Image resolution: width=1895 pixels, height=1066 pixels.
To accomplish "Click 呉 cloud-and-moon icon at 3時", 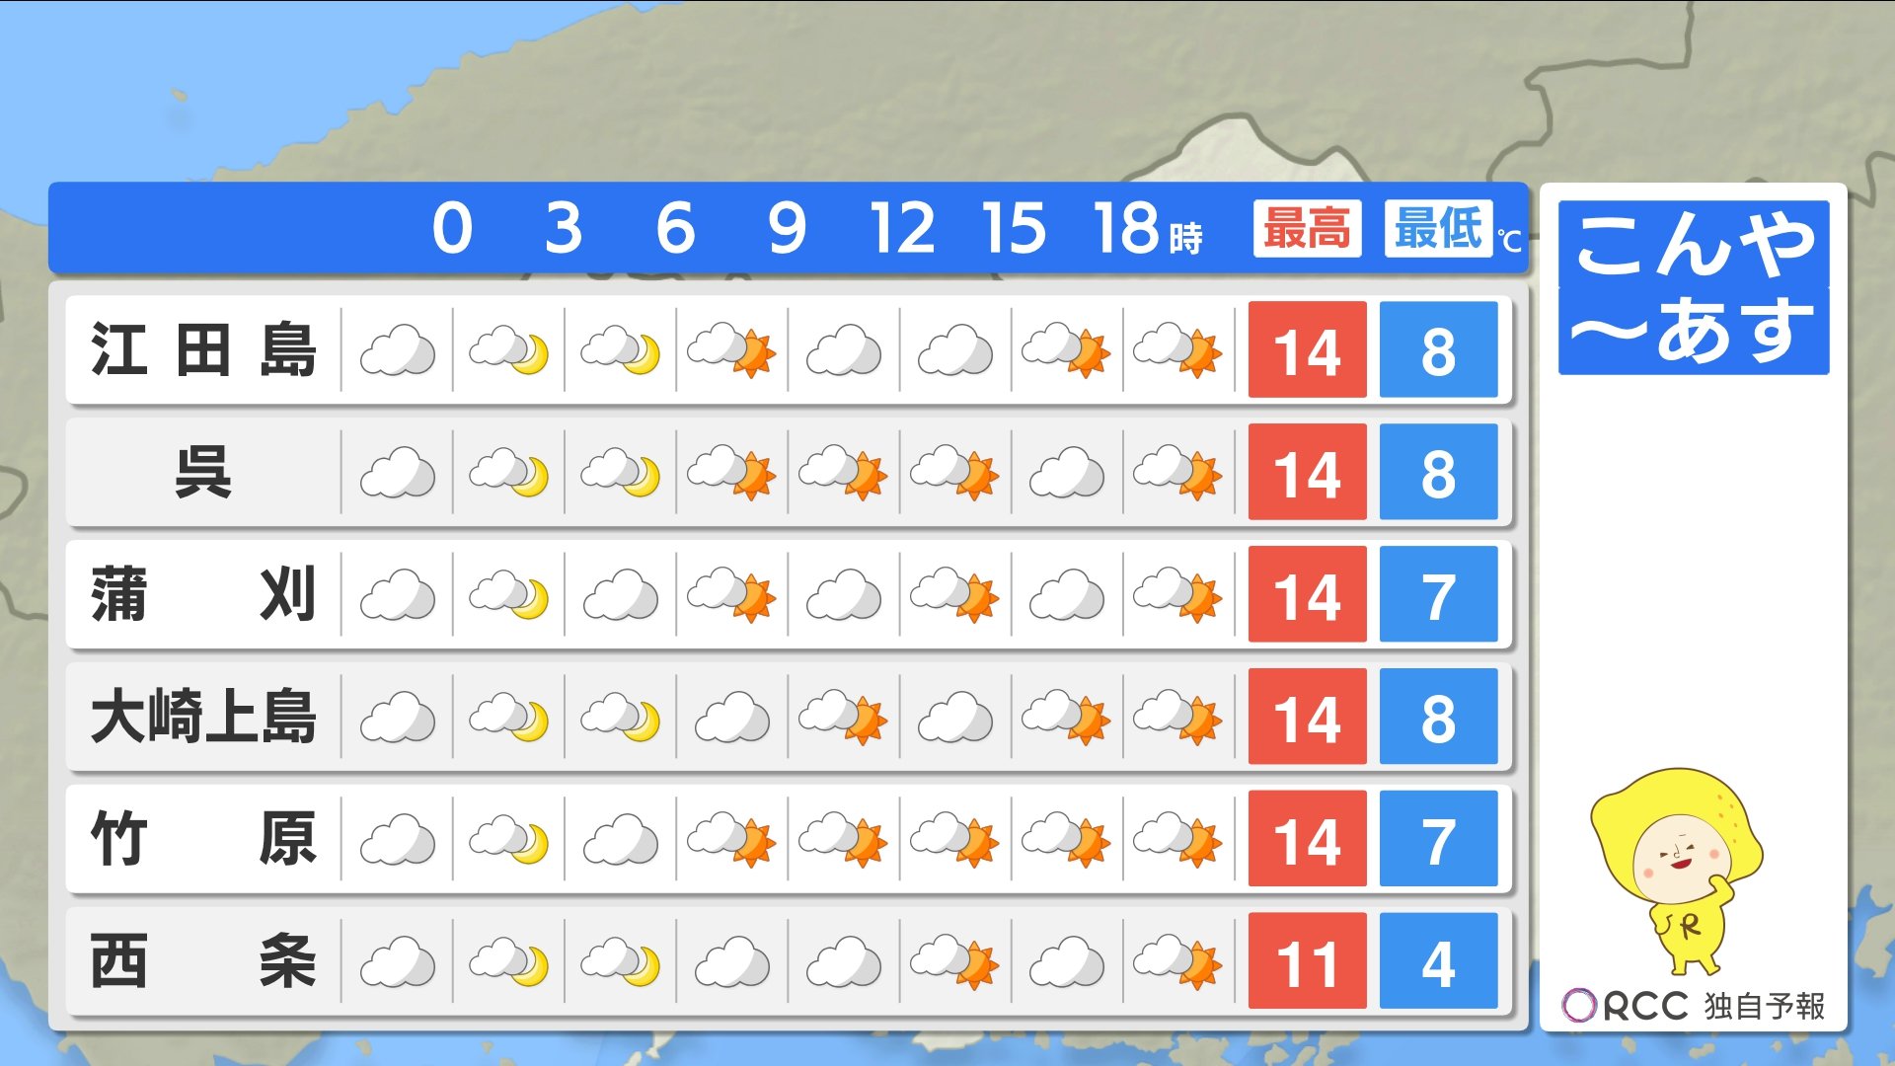I will (508, 473).
